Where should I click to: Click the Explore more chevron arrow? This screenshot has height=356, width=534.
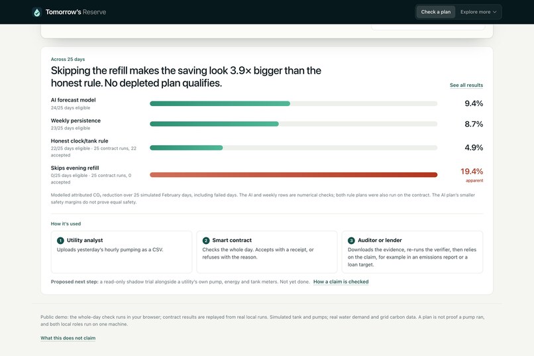click(494, 12)
